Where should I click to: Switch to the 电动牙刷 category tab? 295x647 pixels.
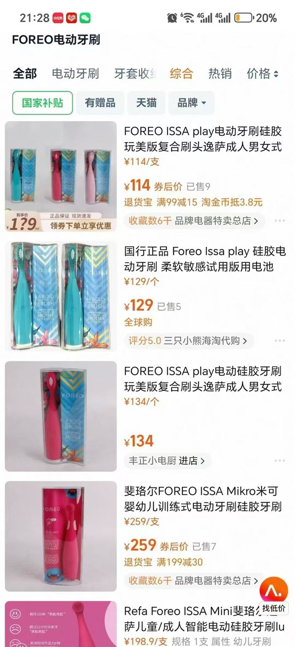(x=75, y=73)
